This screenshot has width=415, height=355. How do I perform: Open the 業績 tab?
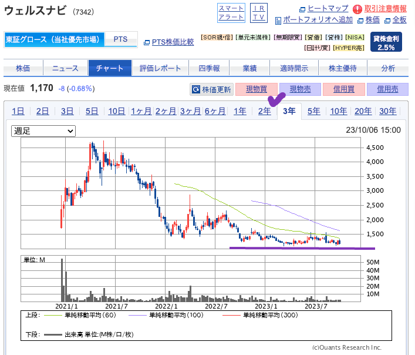point(249,68)
